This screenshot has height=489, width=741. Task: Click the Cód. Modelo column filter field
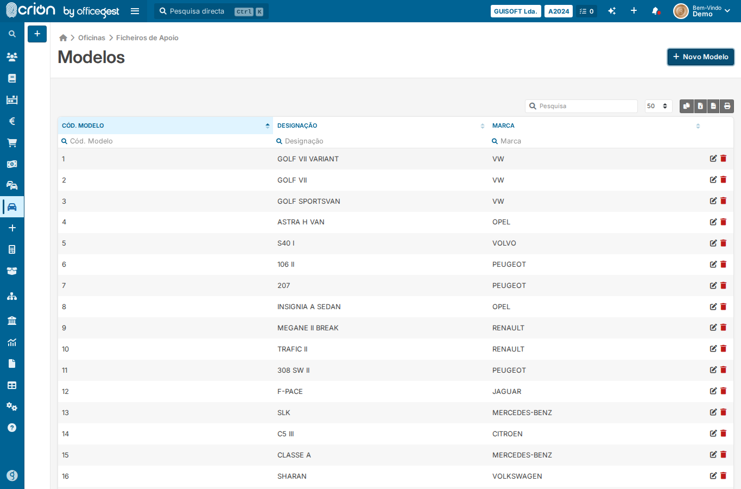point(166,141)
